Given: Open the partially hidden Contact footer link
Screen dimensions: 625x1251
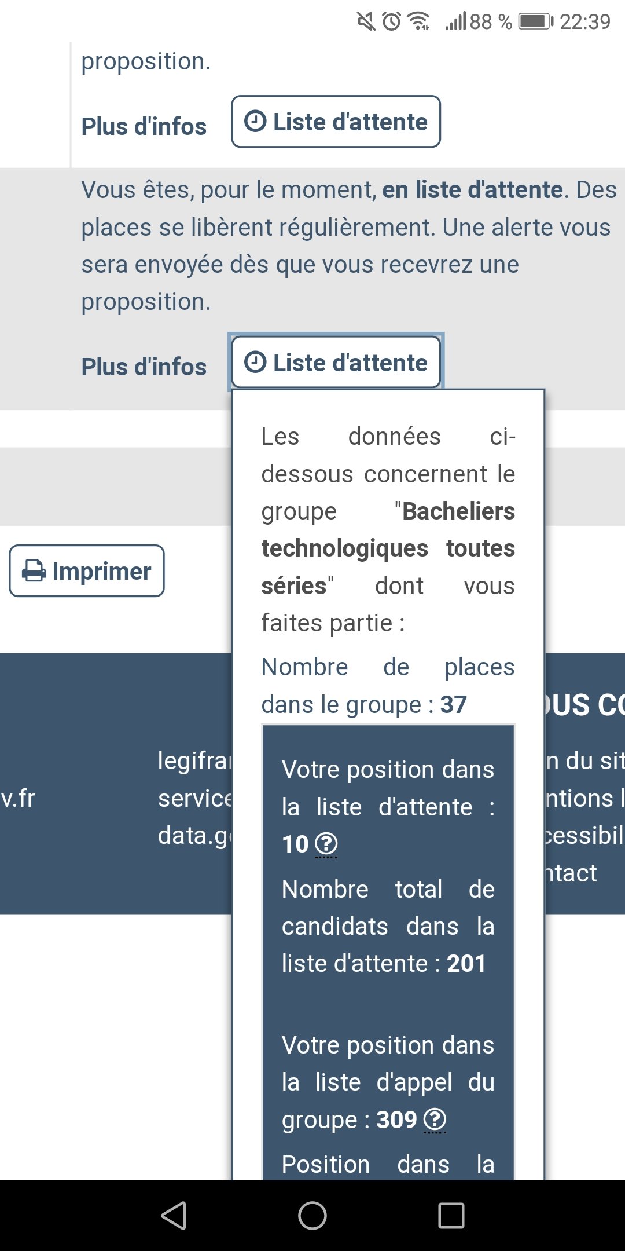Looking at the screenshot, I should pyautogui.click(x=571, y=873).
